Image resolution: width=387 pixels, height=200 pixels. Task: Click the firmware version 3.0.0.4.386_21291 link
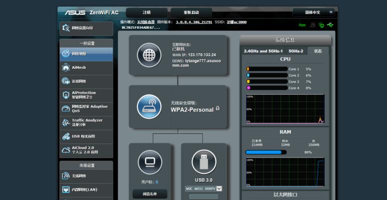pyautogui.click(x=194, y=22)
